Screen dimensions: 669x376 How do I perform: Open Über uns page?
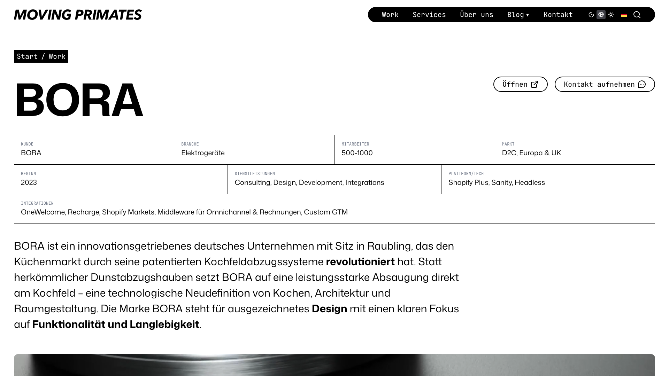[477, 15]
